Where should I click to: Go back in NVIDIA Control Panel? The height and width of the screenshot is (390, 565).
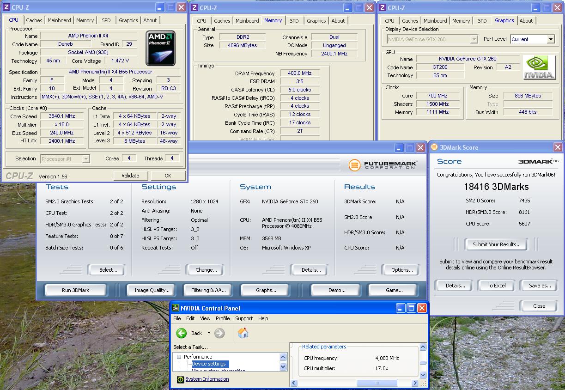pos(190,333)
